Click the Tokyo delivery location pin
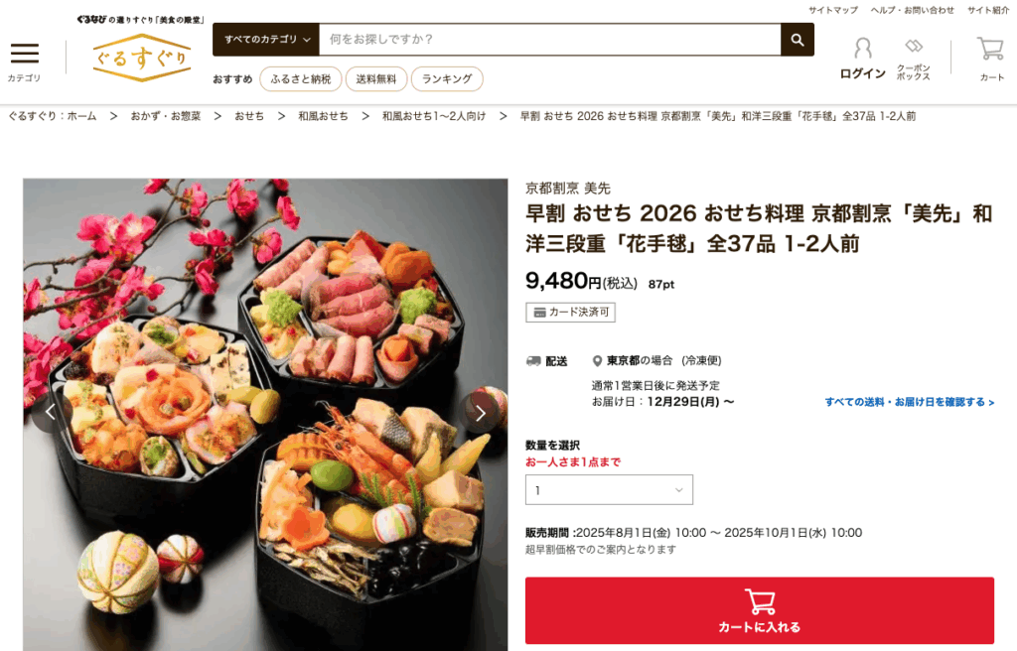The width and height of the screenshot is (1017, 651). [597, 361]
